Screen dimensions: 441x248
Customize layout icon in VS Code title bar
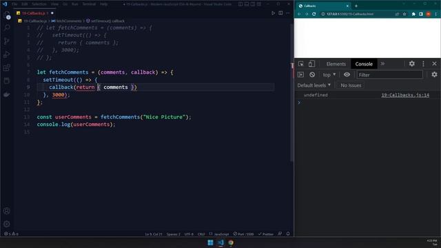259,4
